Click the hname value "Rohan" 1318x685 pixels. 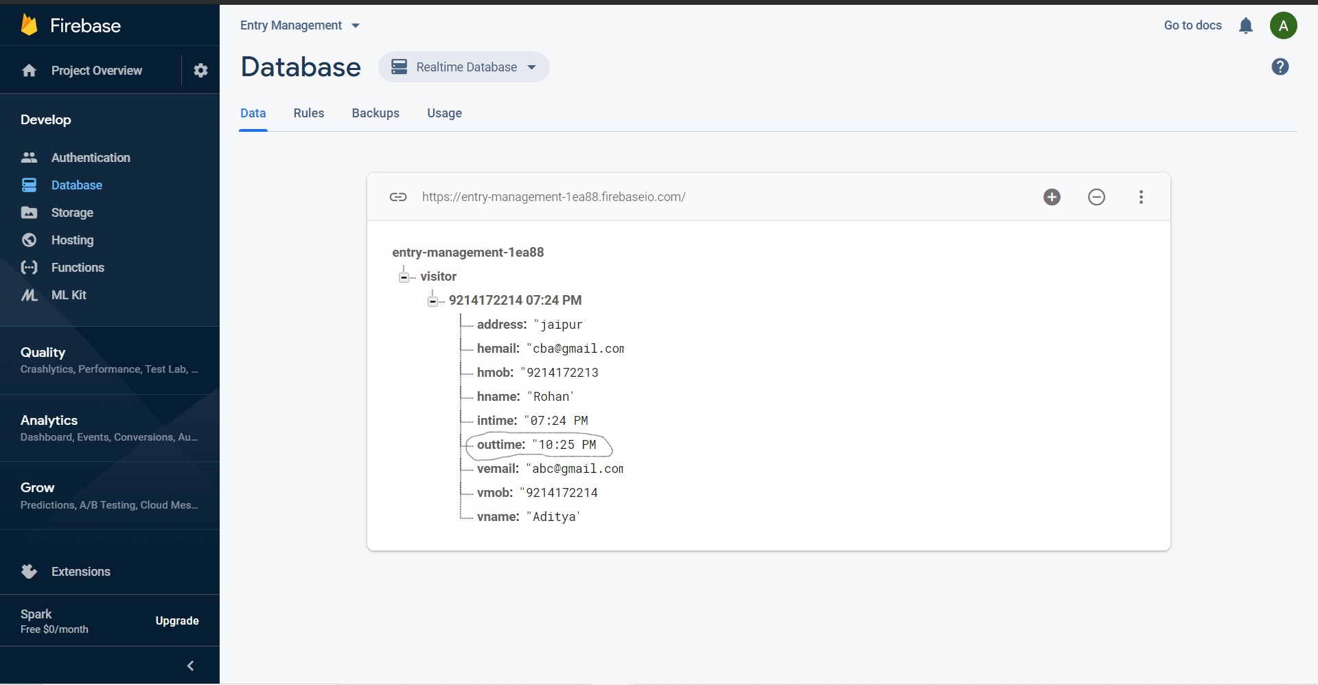coord(551,397)
